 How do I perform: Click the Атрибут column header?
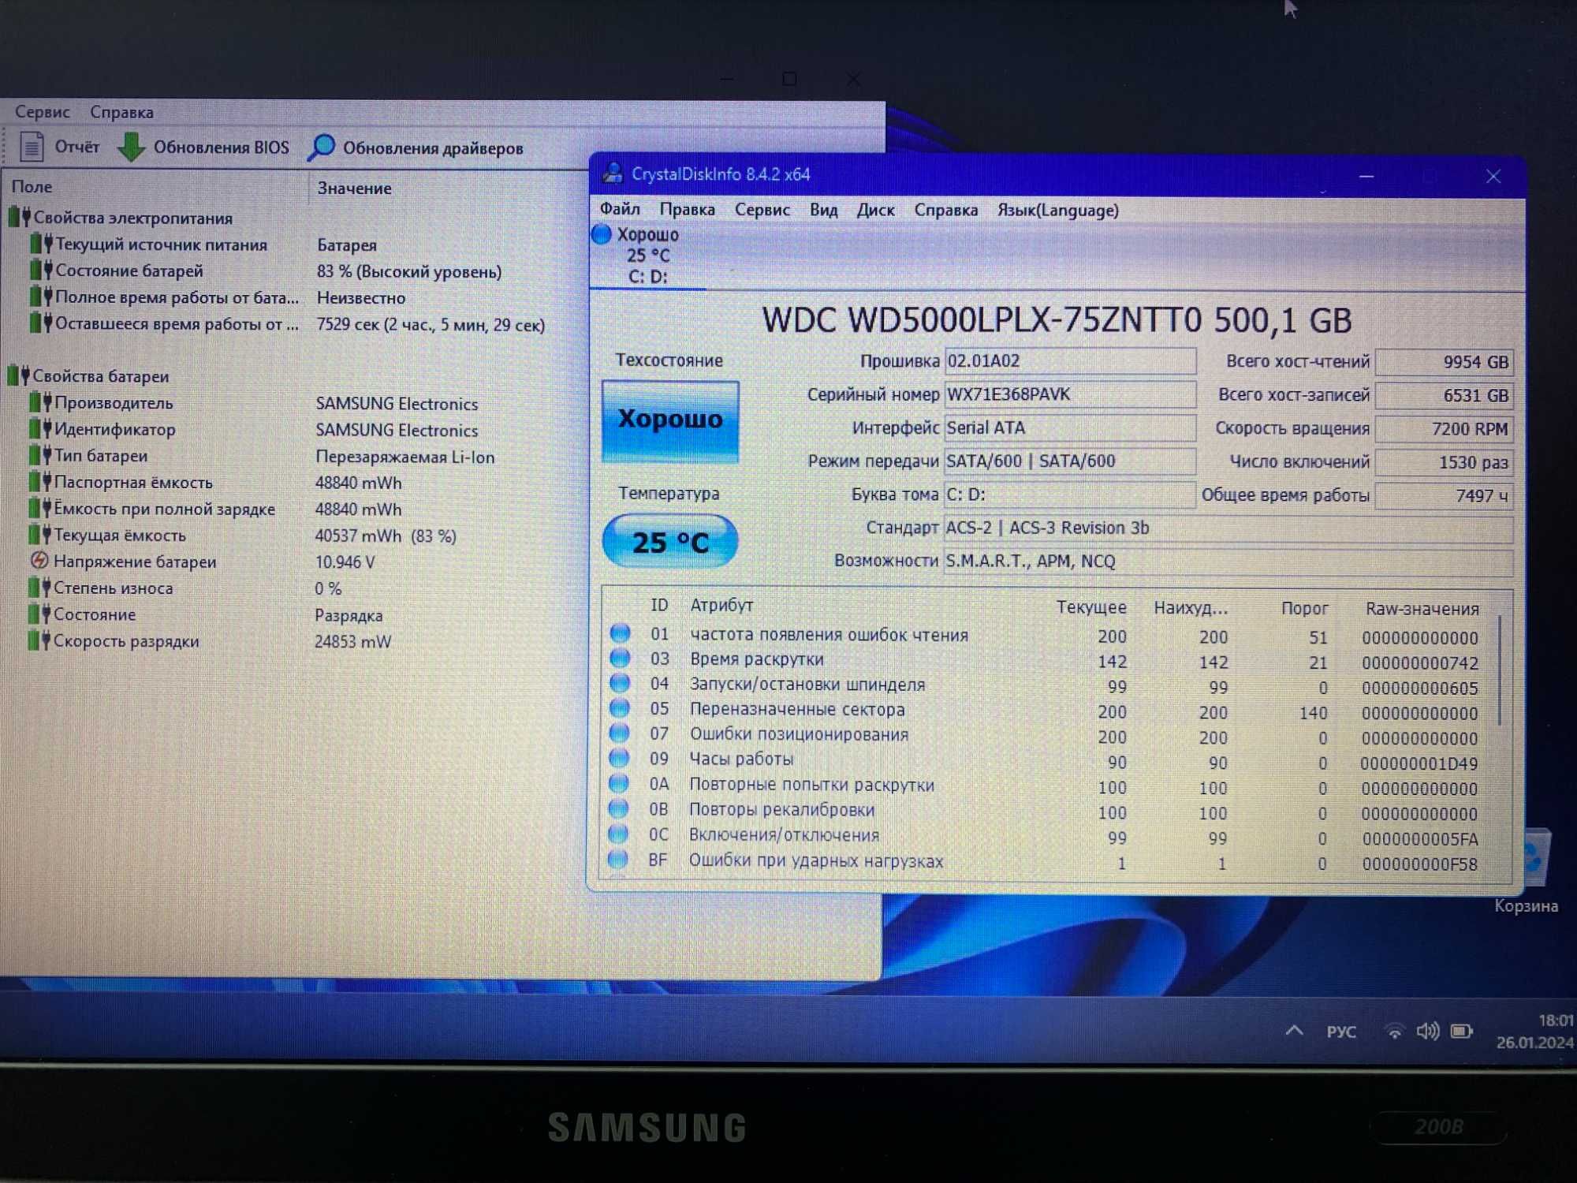tap(721, 605)
